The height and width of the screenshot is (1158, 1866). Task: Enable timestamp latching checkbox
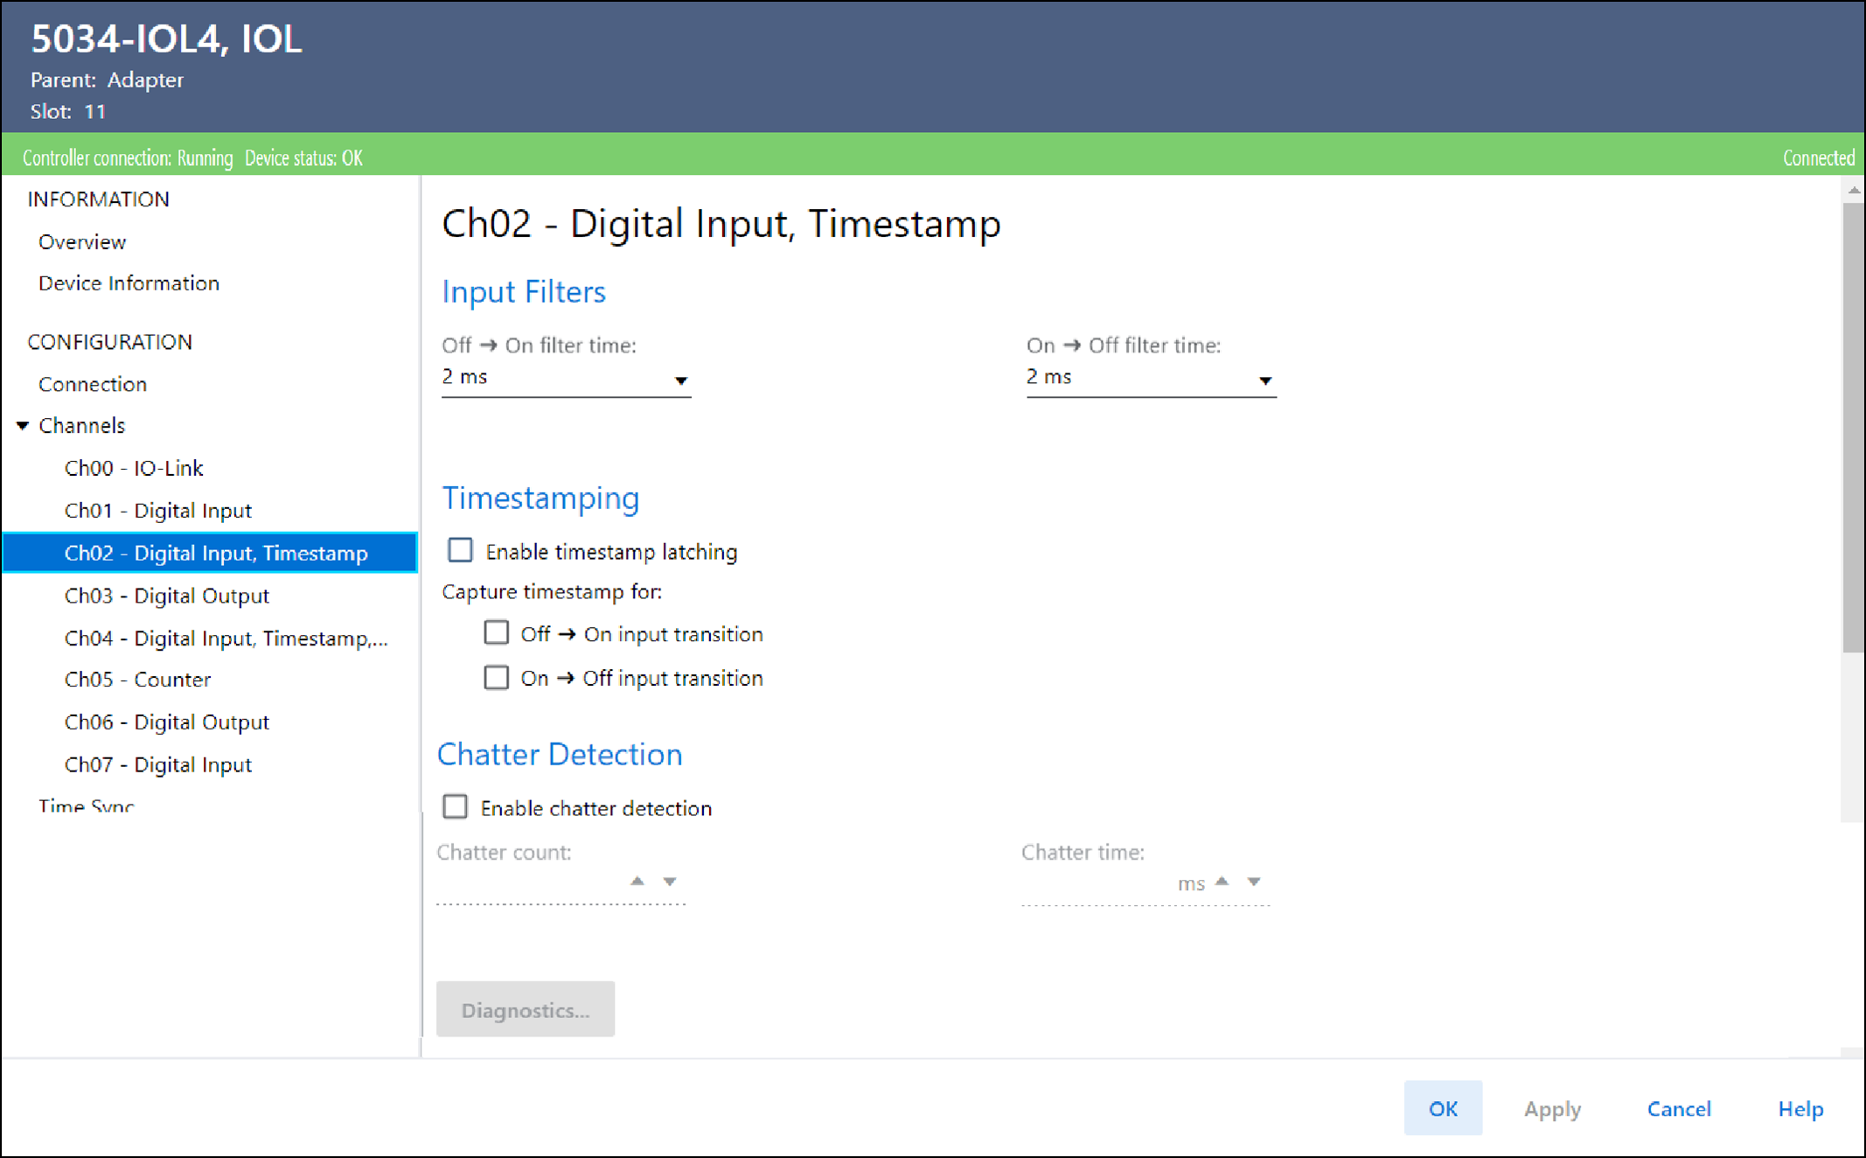[460, 550]
